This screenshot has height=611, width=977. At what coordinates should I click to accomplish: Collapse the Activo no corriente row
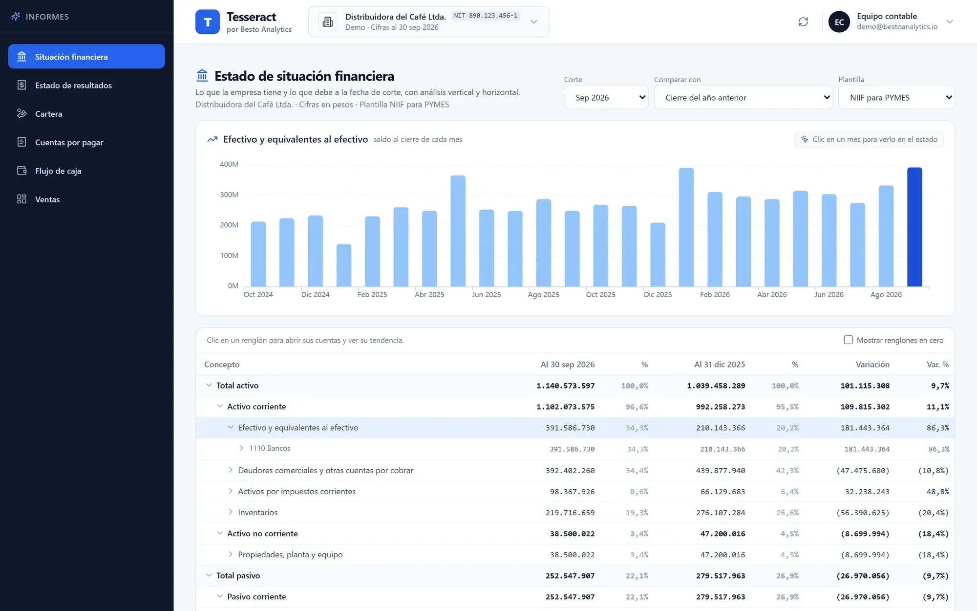click(220, 533)
